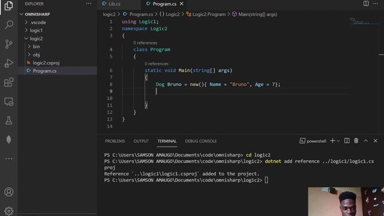Click the word Logic1 in using statement

pyautogui.click(x=148, y=22)
